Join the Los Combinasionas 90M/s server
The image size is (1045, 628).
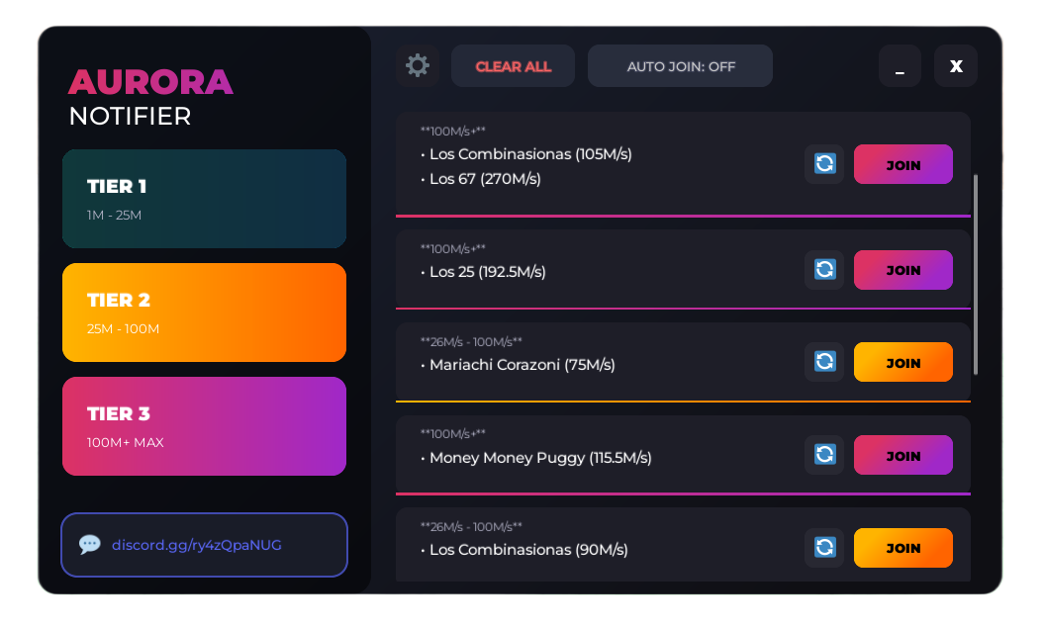[902, 548]
